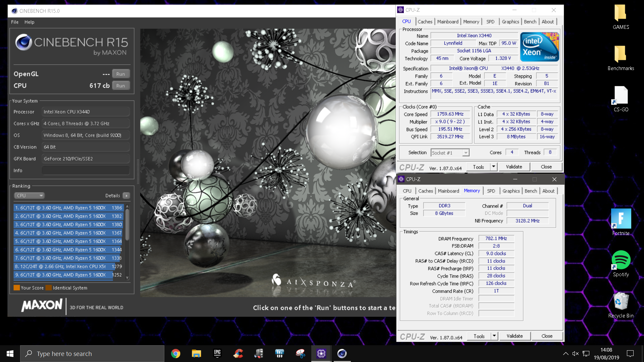Click the DRAM Frequency value 782.1 MHz
The height and width of the screenshot is (362, 644).
tap(496, 239)
